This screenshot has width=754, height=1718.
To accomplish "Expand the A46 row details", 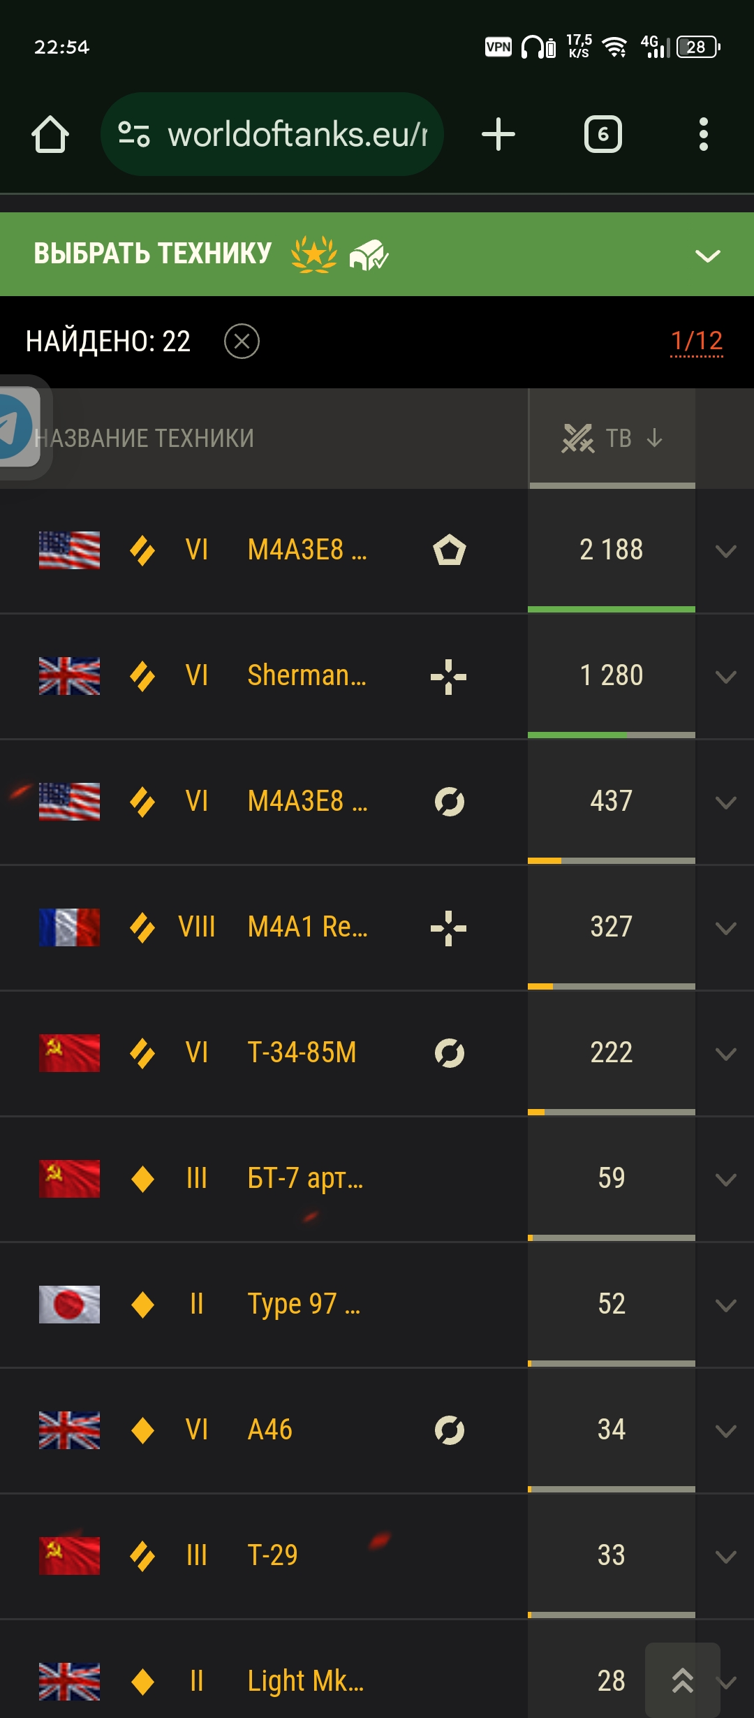I will tap(726, 1431).
